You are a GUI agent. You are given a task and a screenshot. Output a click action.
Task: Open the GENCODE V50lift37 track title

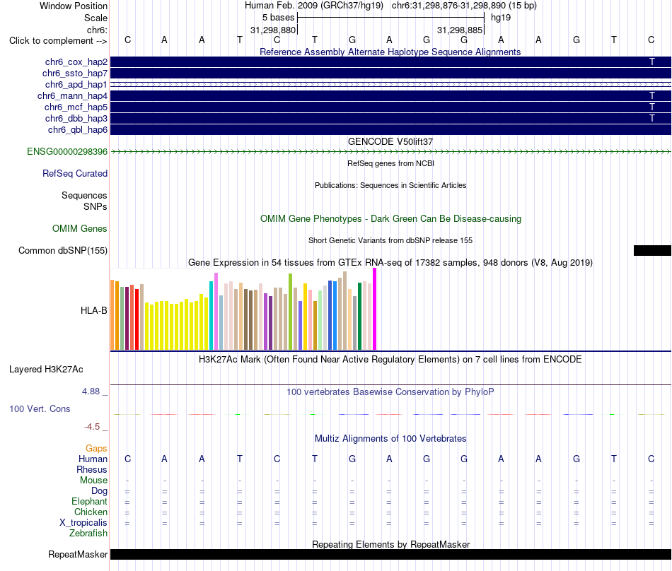pyautogui.click(x=390, y=141)
